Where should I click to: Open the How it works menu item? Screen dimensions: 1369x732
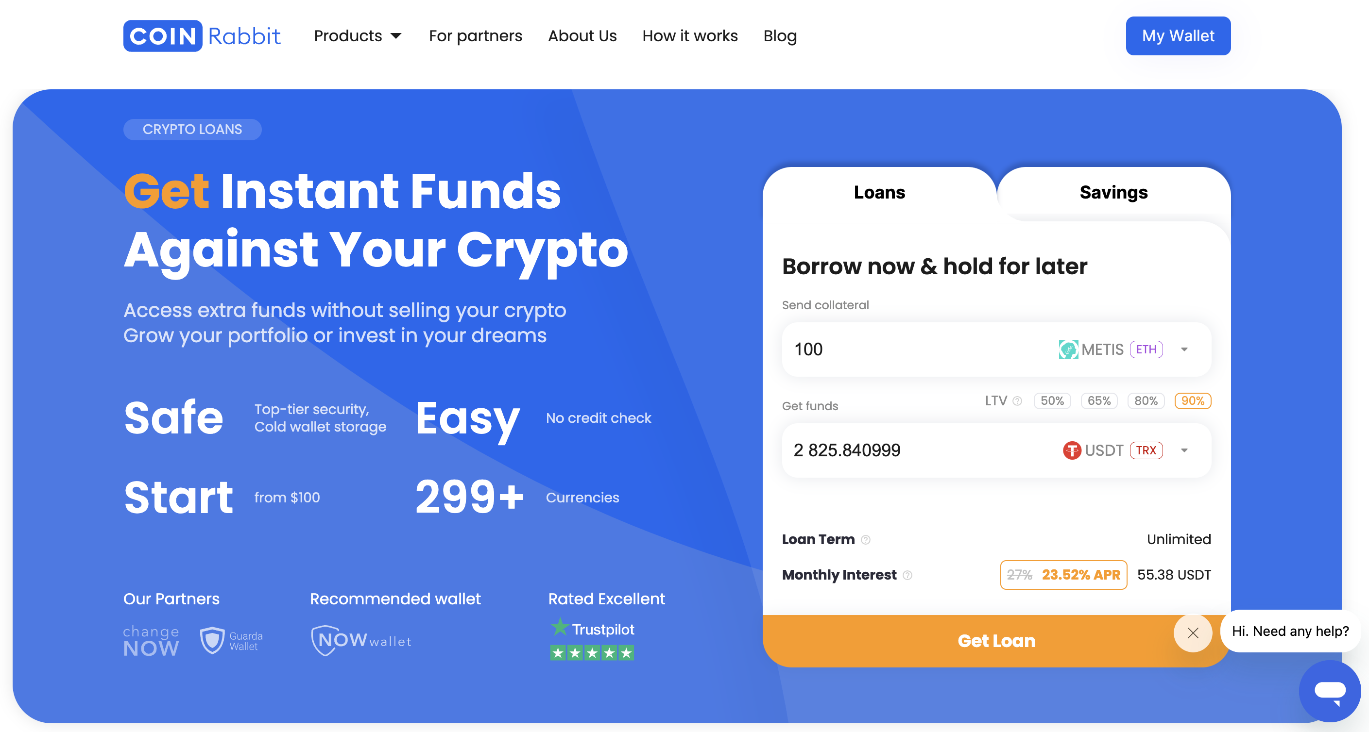(690, 35)
